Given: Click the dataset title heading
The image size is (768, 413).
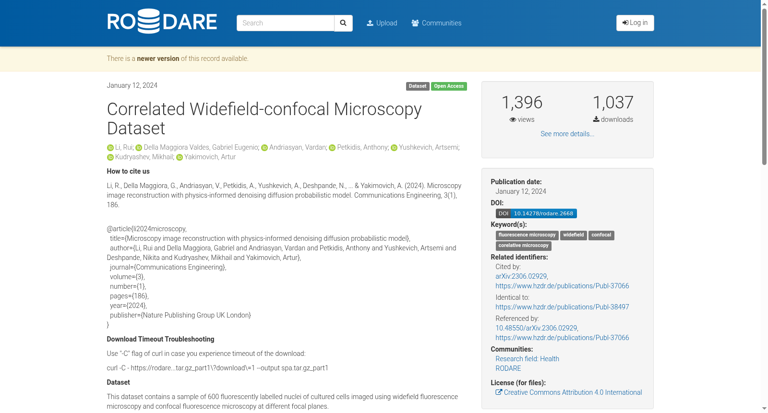Looking at the screenshot, I should coord(264,118).
